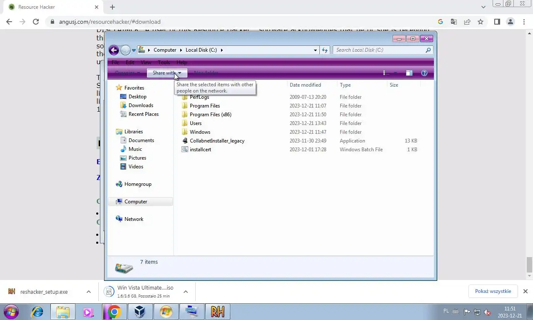The image size is (533, 320).
Task: Bookmark this page star icon in Chrome
Action: (x=481, y=22)
